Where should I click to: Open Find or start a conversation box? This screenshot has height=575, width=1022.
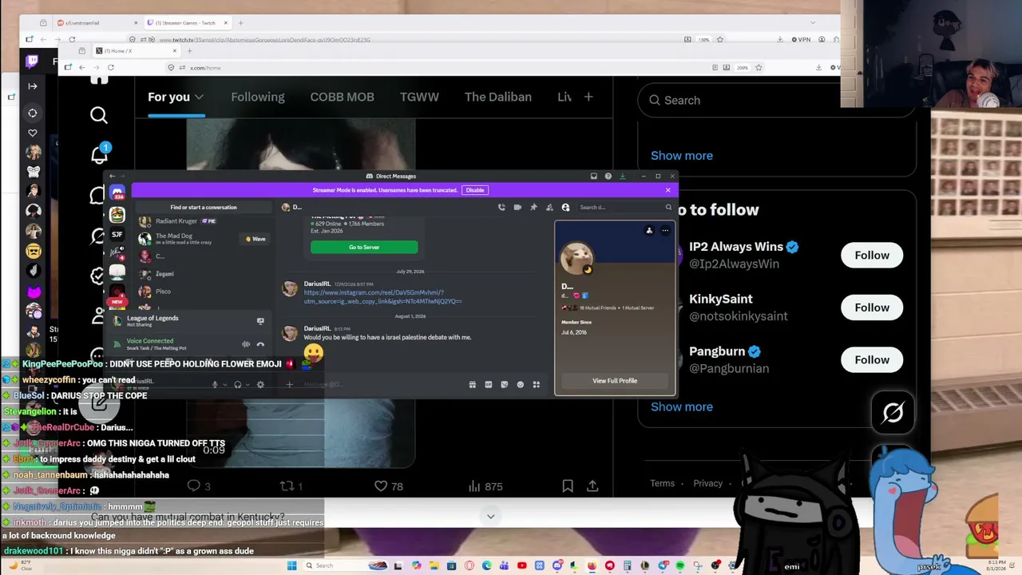[203, 207]
